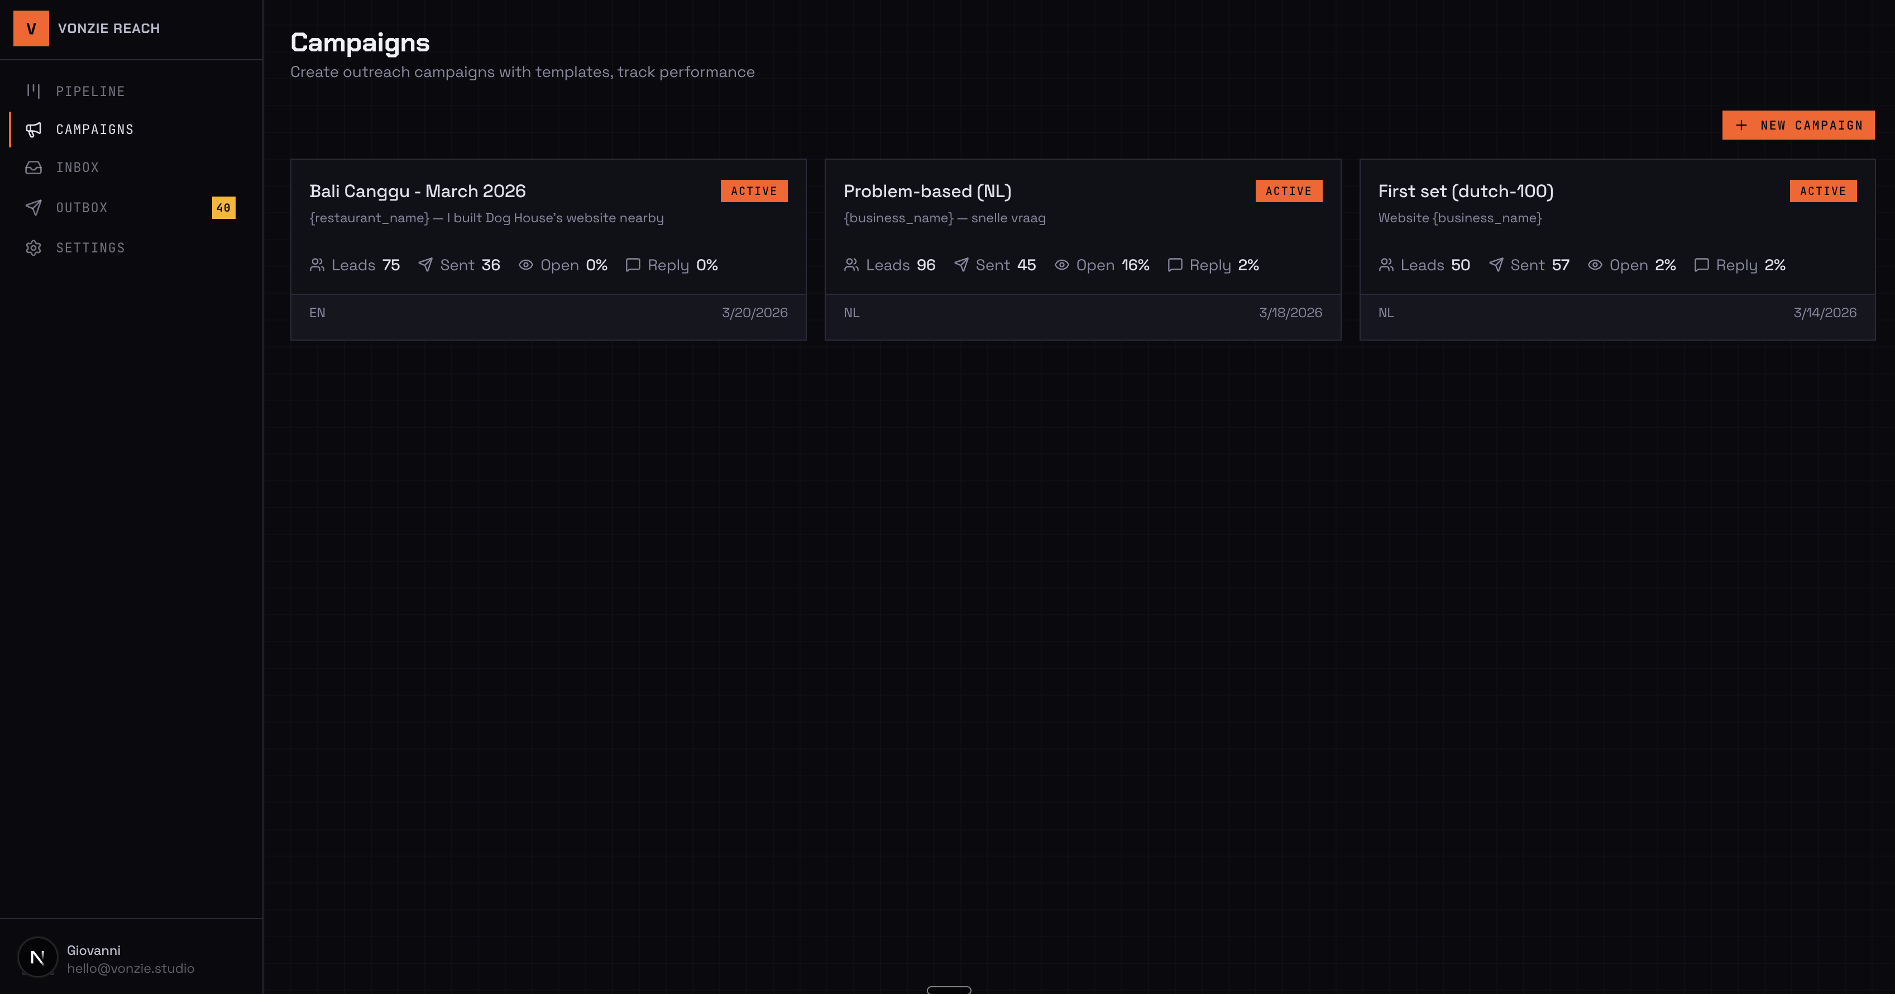Image resolution: width=1895 pixels, height=994 pixels.
Task: Select SETTINGS in the sidebar
Action: pyautogui.click(x=91, y=248)
